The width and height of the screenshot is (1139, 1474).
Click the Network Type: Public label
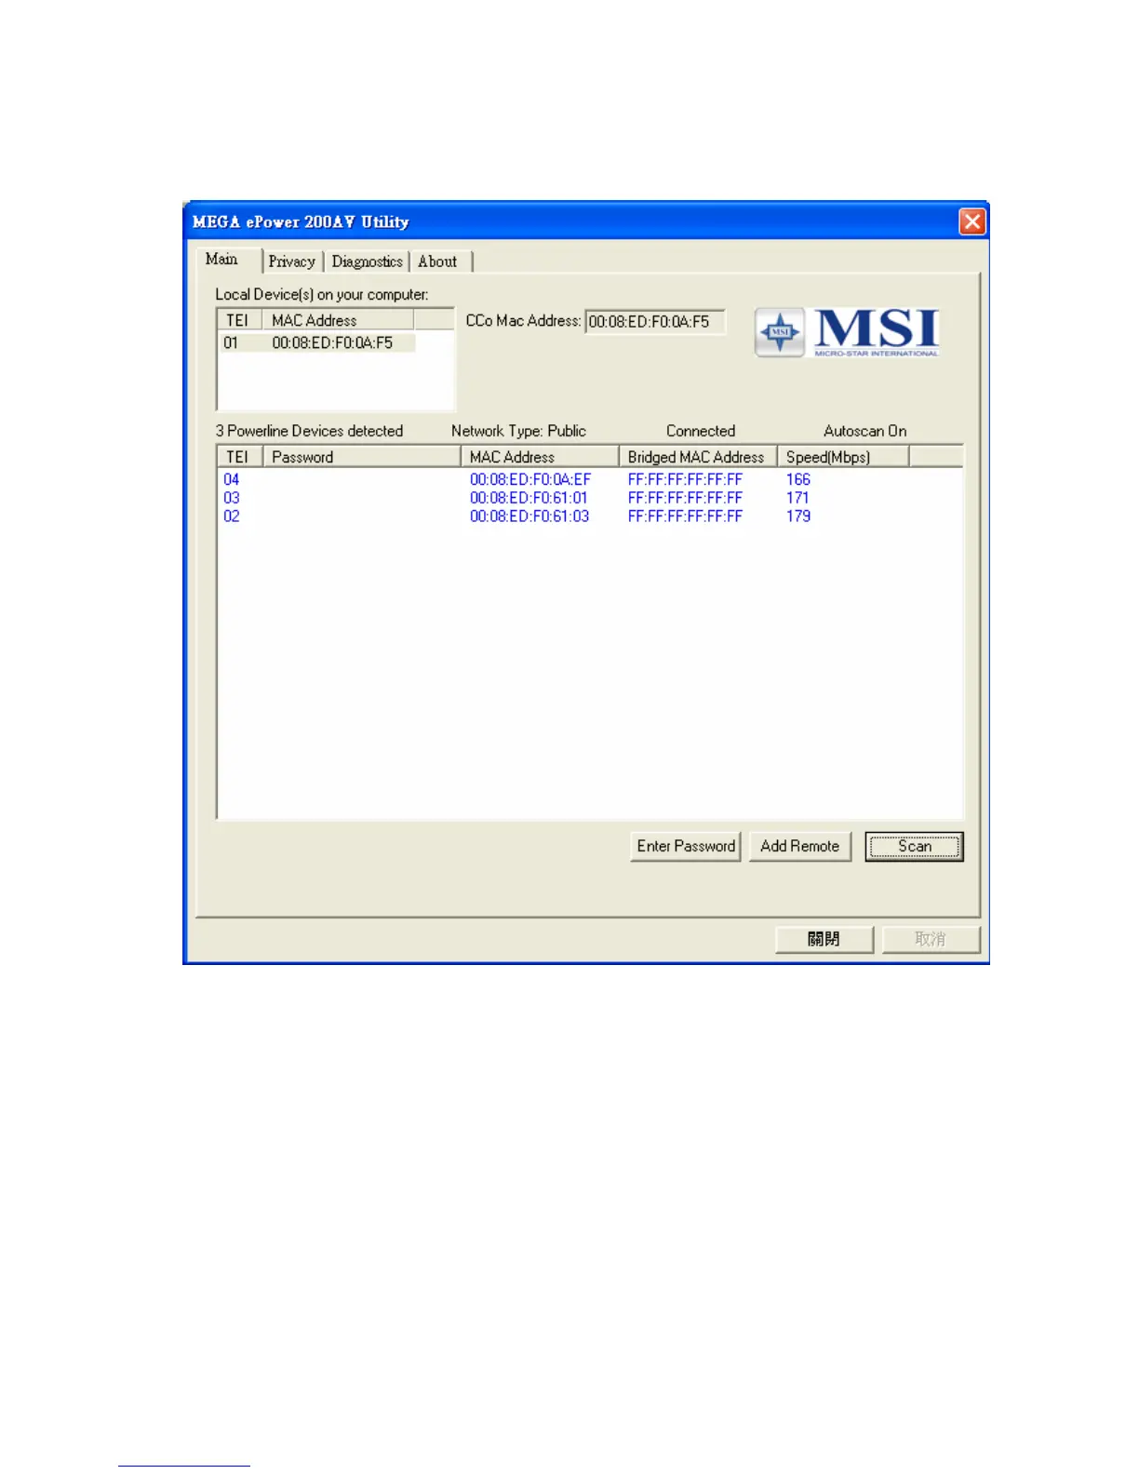518,431
